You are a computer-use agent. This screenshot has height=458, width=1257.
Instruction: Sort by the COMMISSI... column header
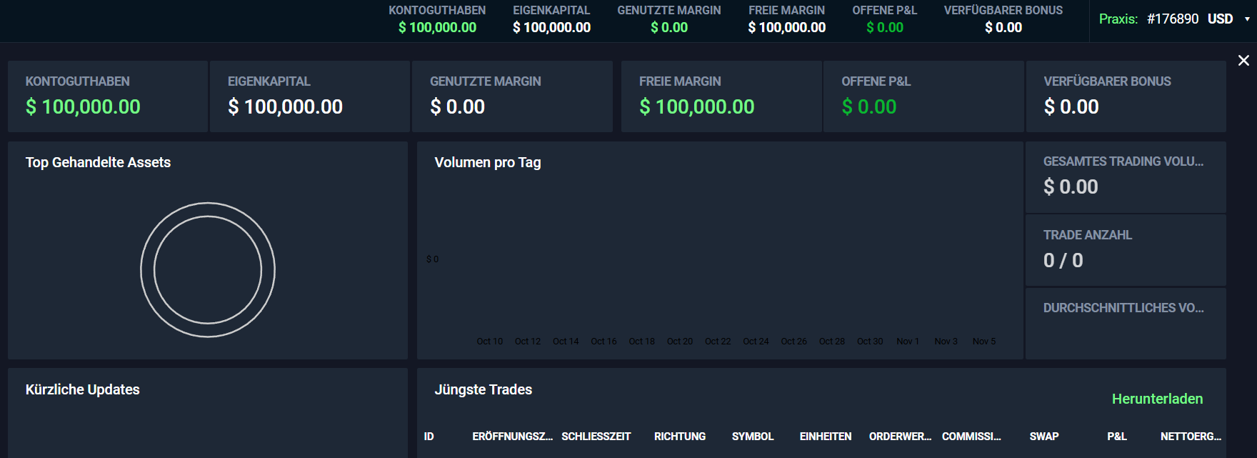pyautogui.click(x=971, y=437)
